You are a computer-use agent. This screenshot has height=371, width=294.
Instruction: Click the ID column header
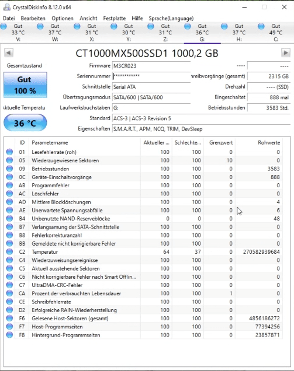(x=22, y=143)
